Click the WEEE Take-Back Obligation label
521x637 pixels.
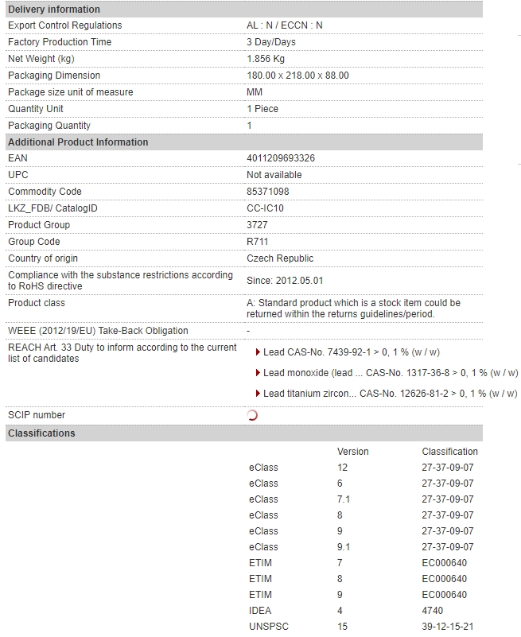pos(98,331)
